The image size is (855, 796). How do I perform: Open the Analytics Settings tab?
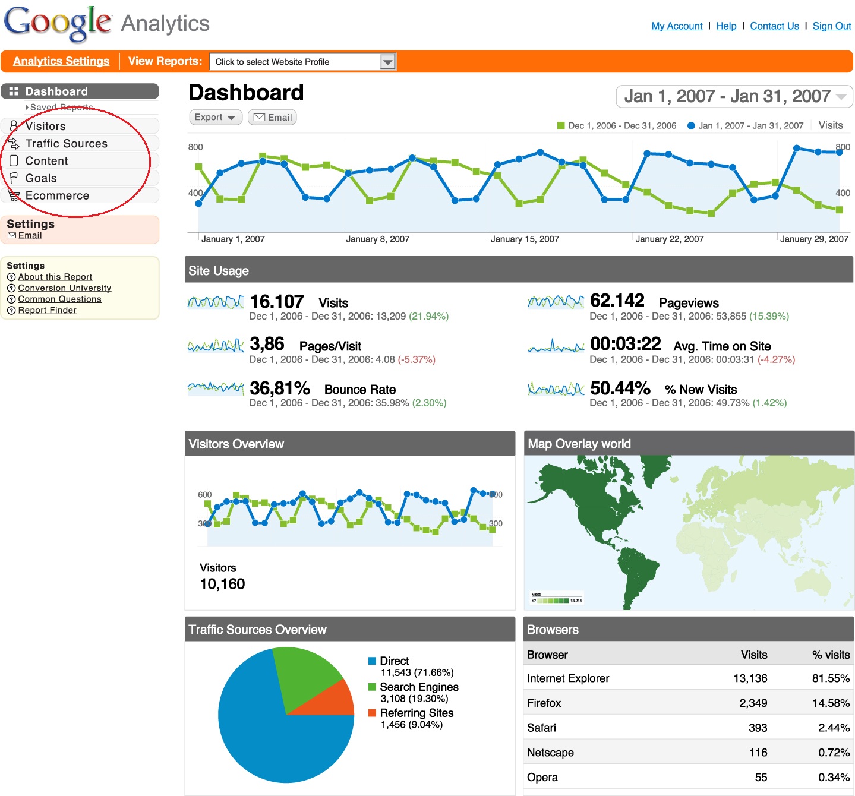61,61
